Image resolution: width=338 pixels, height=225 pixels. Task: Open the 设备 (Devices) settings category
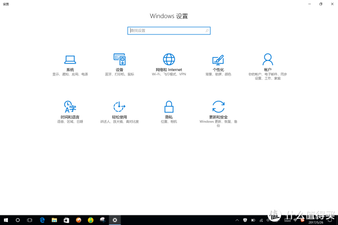pyautogui.click(x=119, y=65)
